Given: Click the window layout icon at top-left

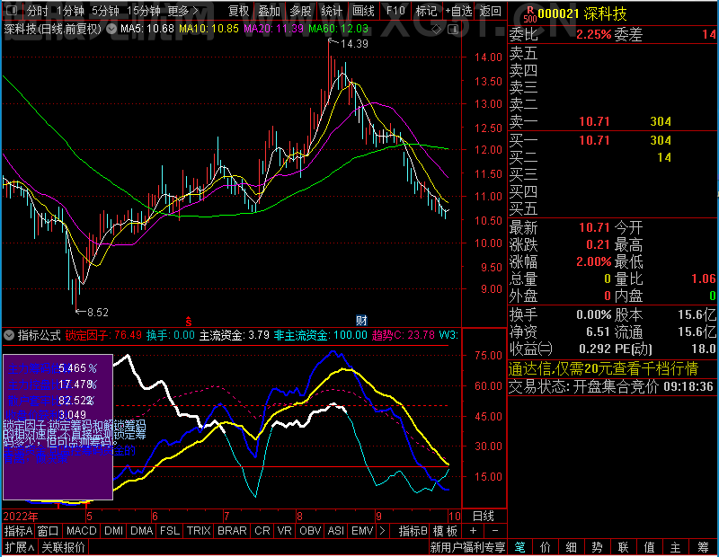Looking at the screenshot, I should point(12,10).
